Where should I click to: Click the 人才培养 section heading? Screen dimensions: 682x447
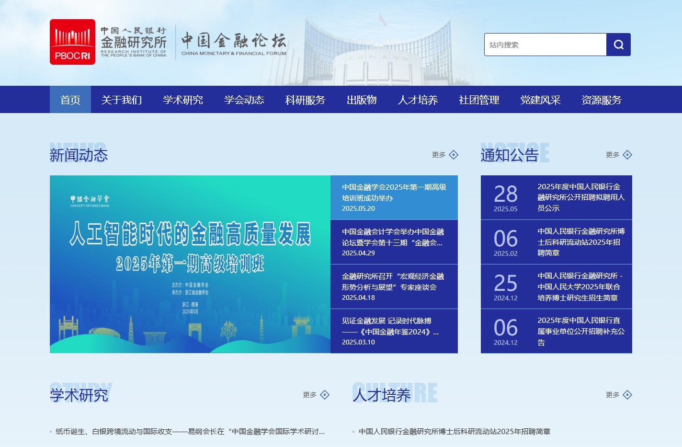382,395
